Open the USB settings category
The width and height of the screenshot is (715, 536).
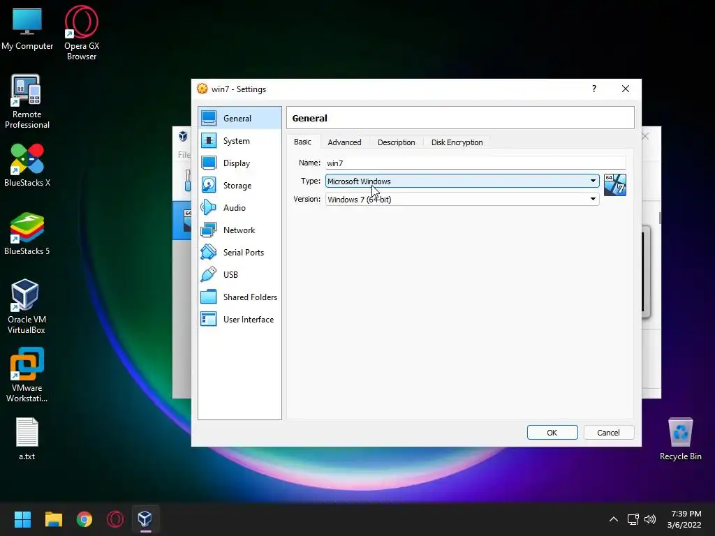click(240, 275)
